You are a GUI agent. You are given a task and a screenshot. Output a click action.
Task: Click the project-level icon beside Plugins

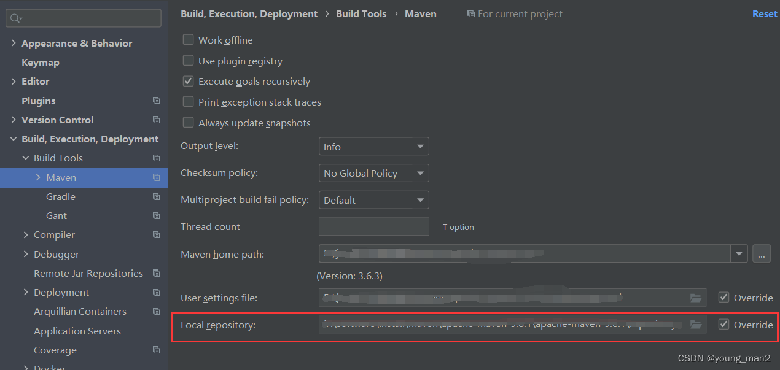(156, 101)
